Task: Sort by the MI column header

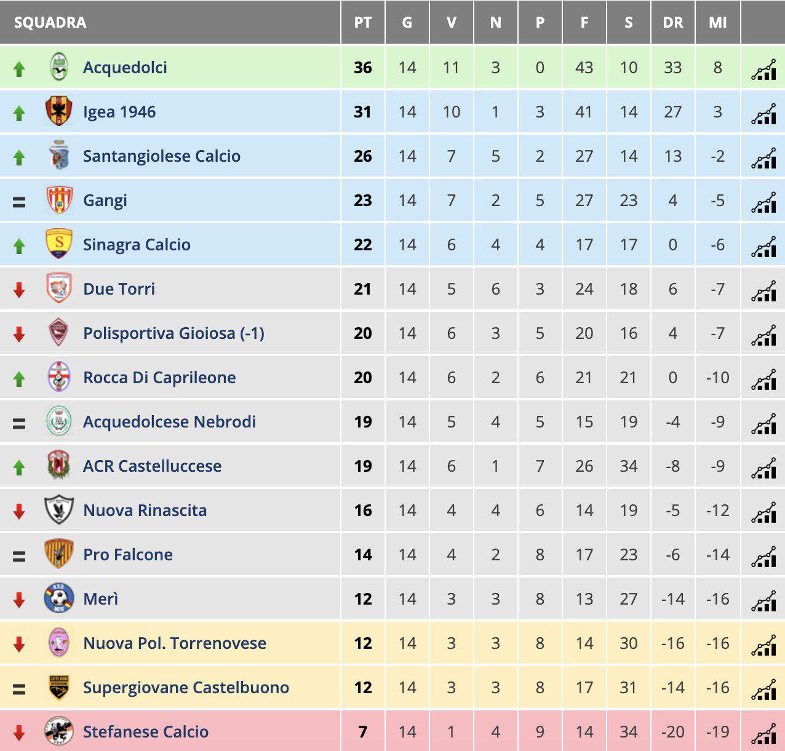Action: pyautogui.click(x=718, y=23)
